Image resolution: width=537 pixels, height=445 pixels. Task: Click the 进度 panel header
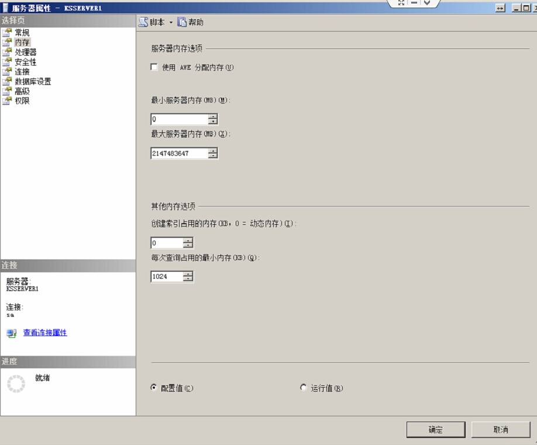(68, 362)
